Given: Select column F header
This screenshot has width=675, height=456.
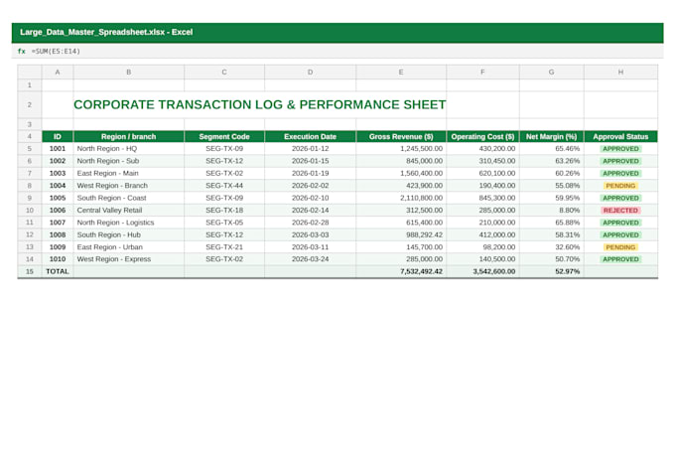Looking at the screenshot, I should click(482, 72).
